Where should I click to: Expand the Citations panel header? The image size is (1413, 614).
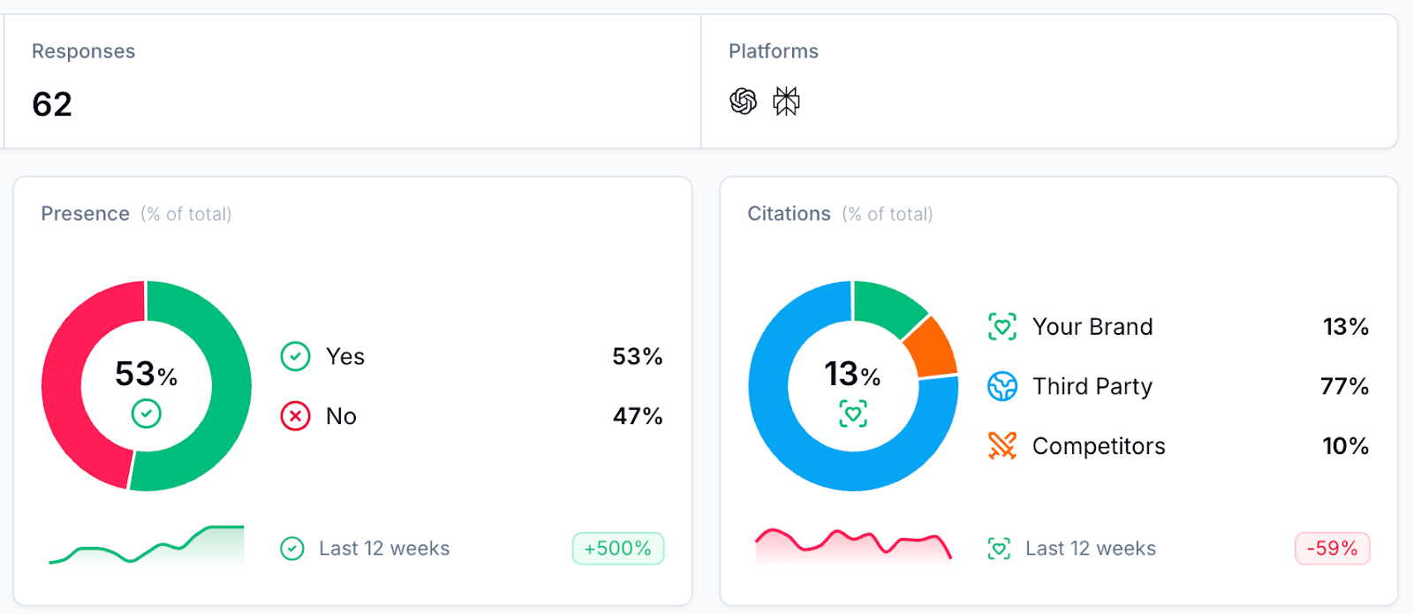789,213
